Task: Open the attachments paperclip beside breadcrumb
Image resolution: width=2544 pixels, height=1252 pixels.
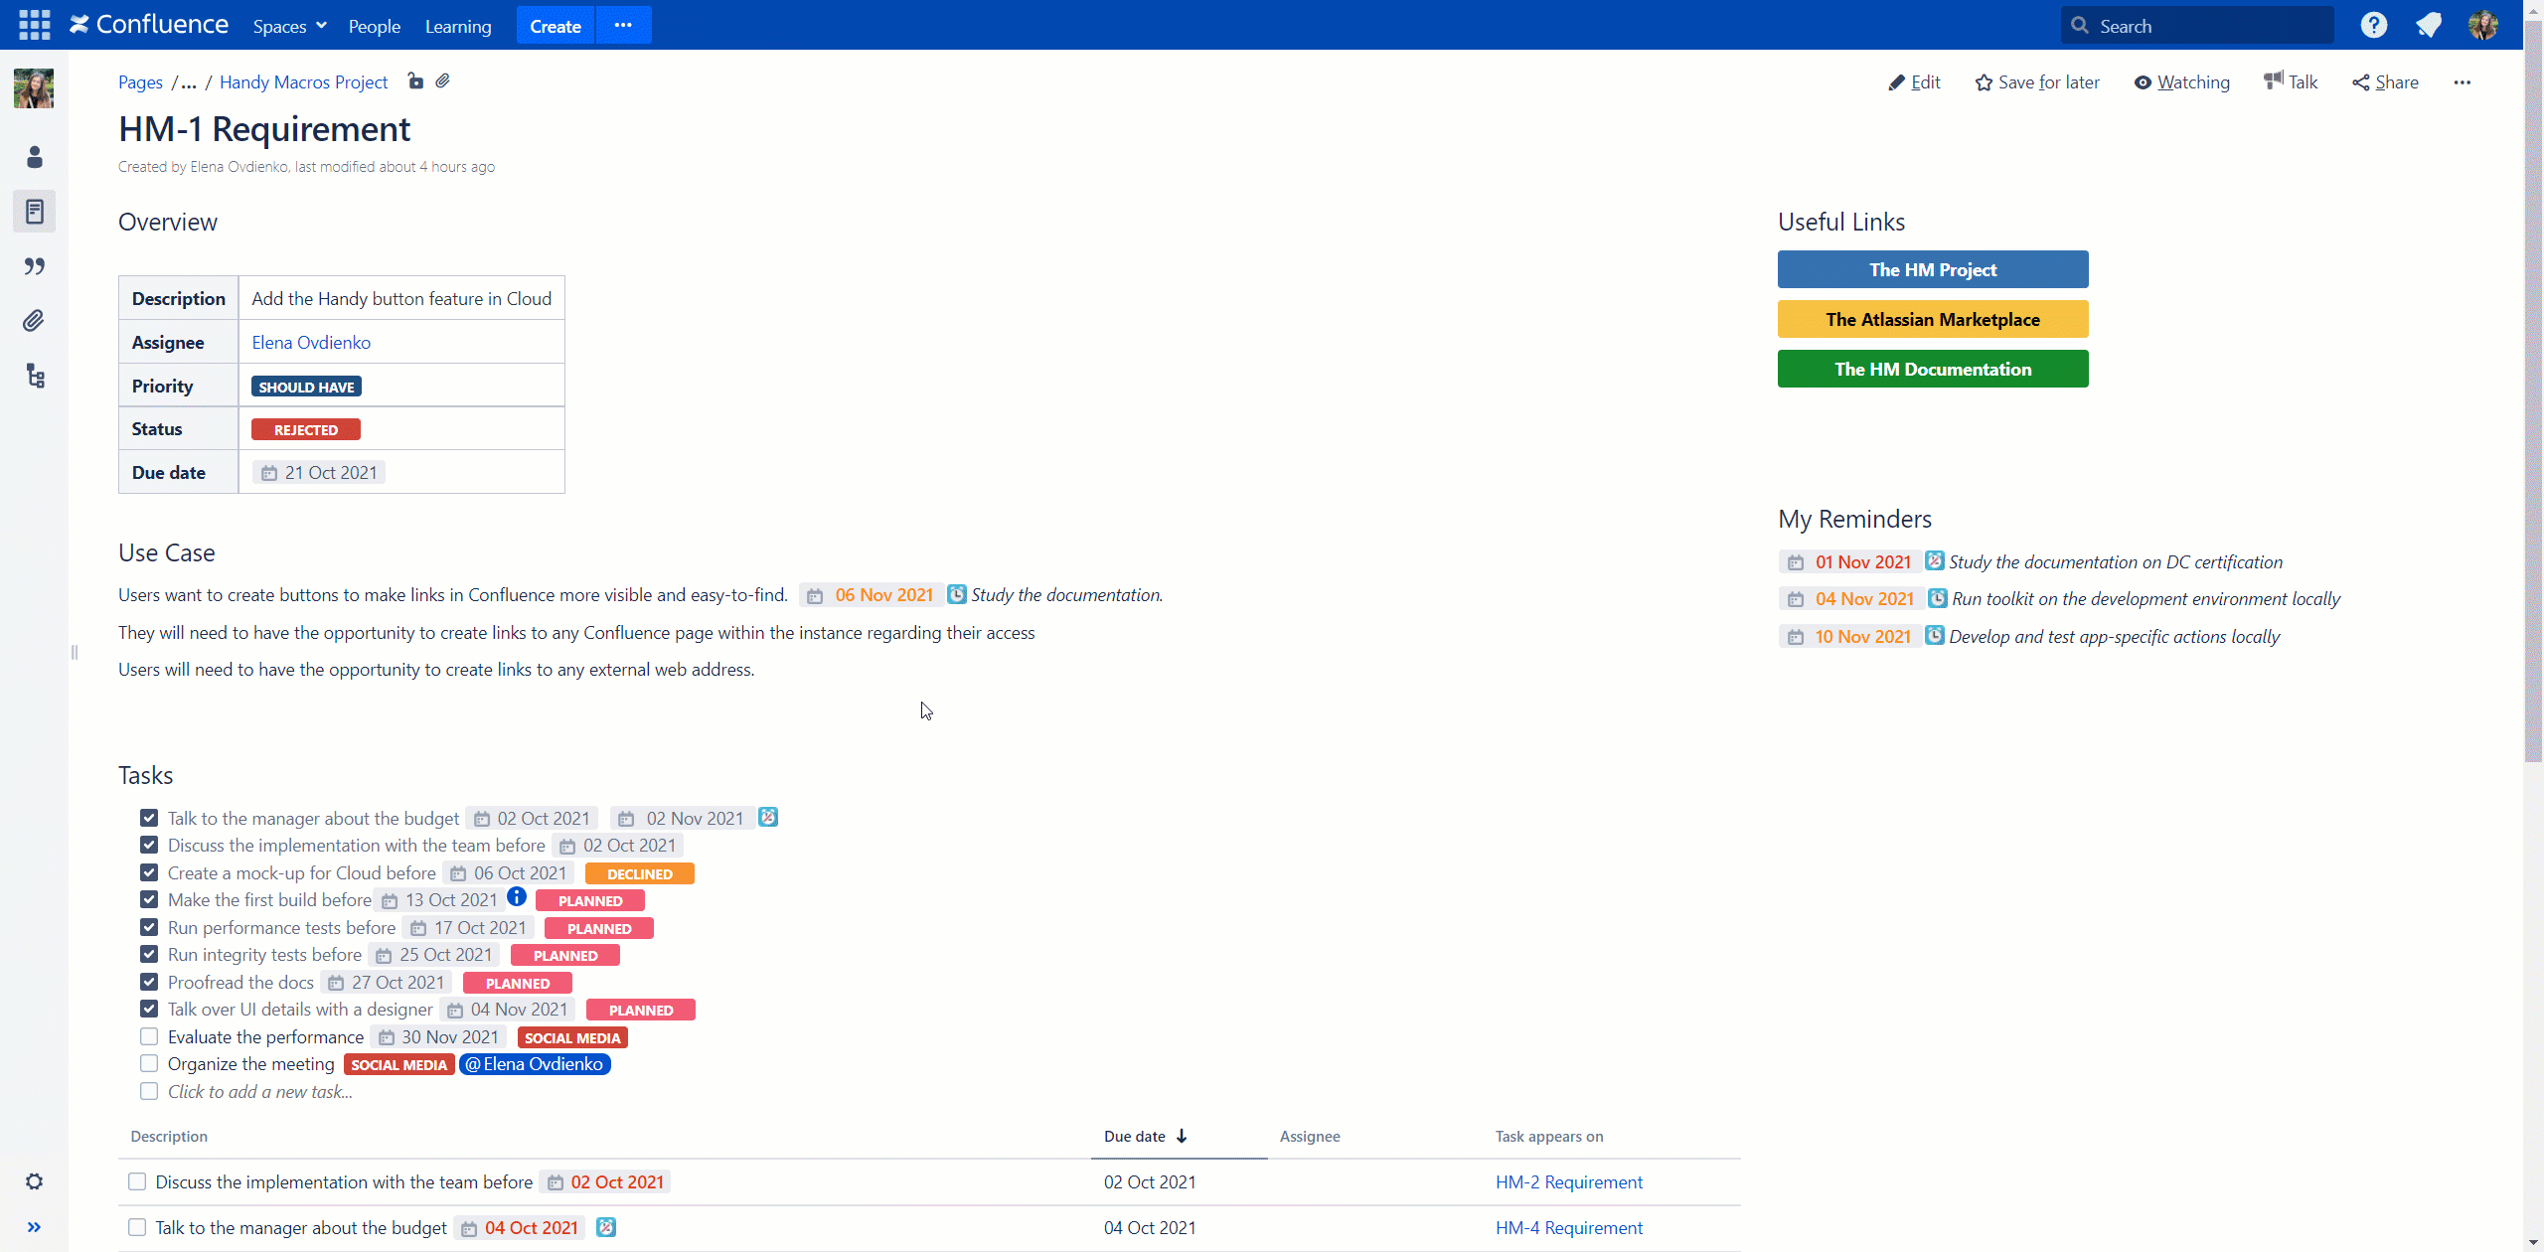Action: coord(443,81)
